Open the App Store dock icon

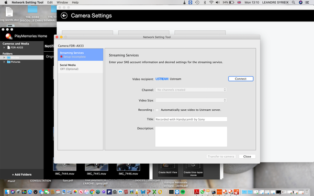coord(30,192)
